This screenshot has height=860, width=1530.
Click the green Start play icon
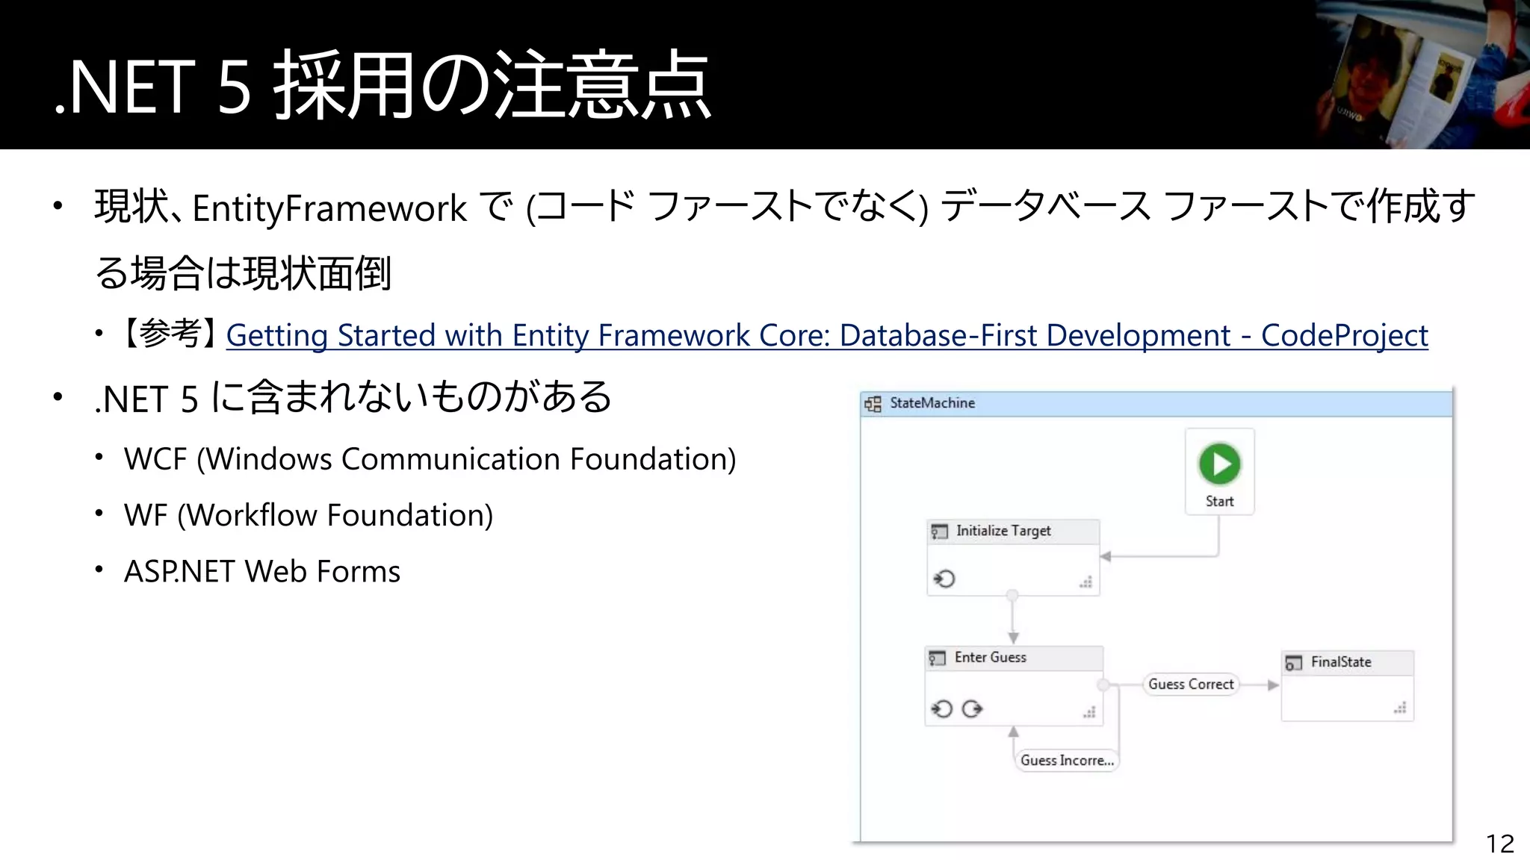[1219, 464]
